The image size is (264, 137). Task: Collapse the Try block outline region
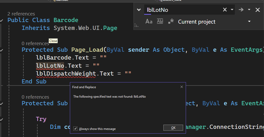tap(2, 119)
